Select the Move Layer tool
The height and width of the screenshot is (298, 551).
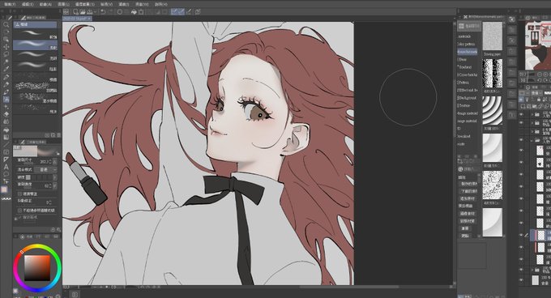click(x=6, y=47)
